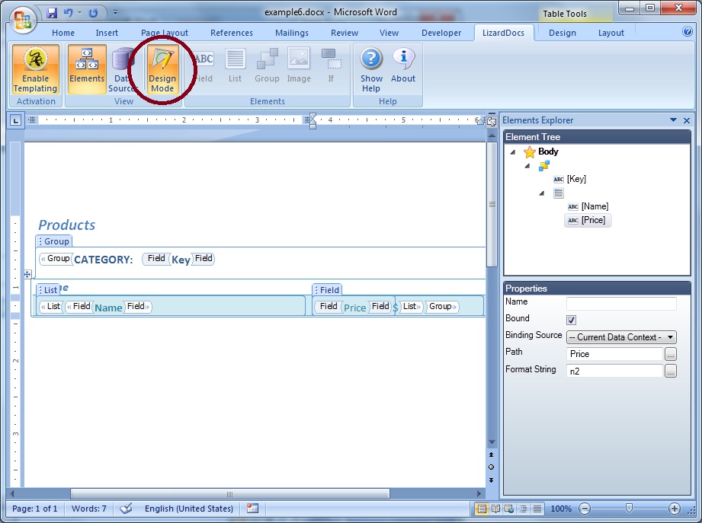The width and height of the screenshot is (702, 523).
Task: Click the zoom level 100% button
Action: [561, 509]
